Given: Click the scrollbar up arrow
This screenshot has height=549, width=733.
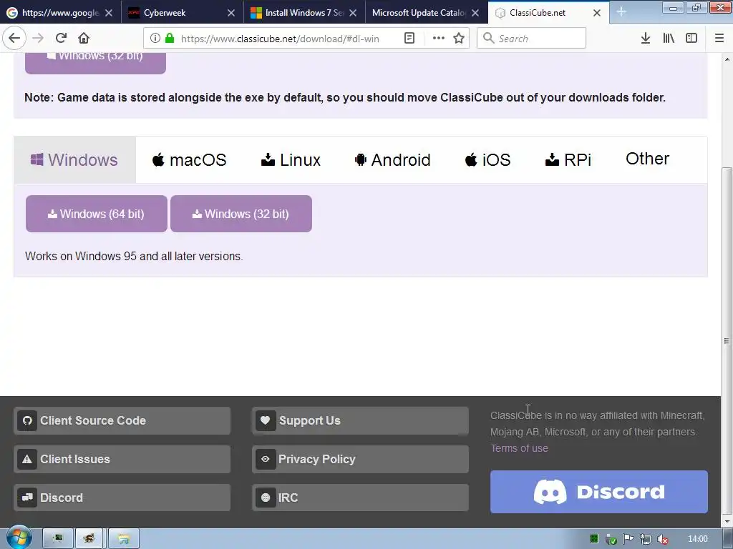Looking at the screenshot, I should pyautogui.click(x=727, y=59).
